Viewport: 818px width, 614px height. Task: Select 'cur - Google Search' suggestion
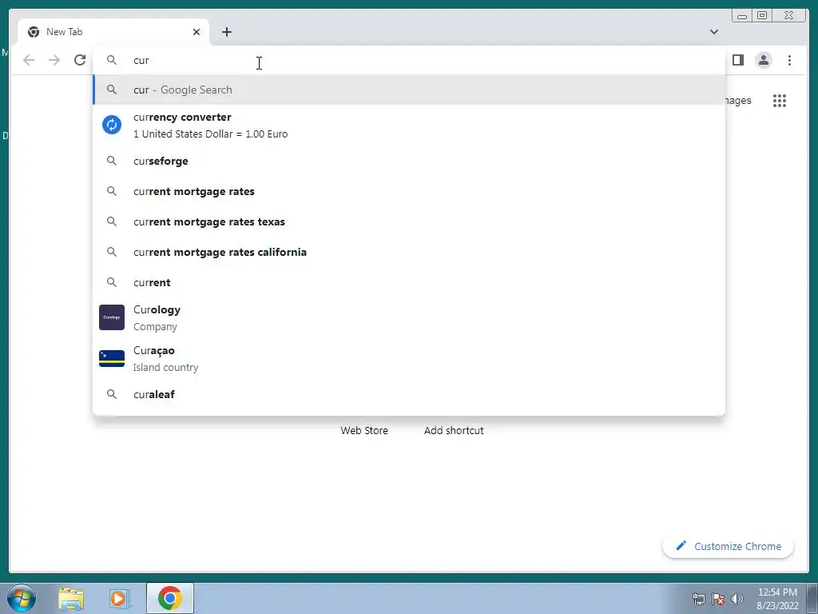click(x=409, y=90)
